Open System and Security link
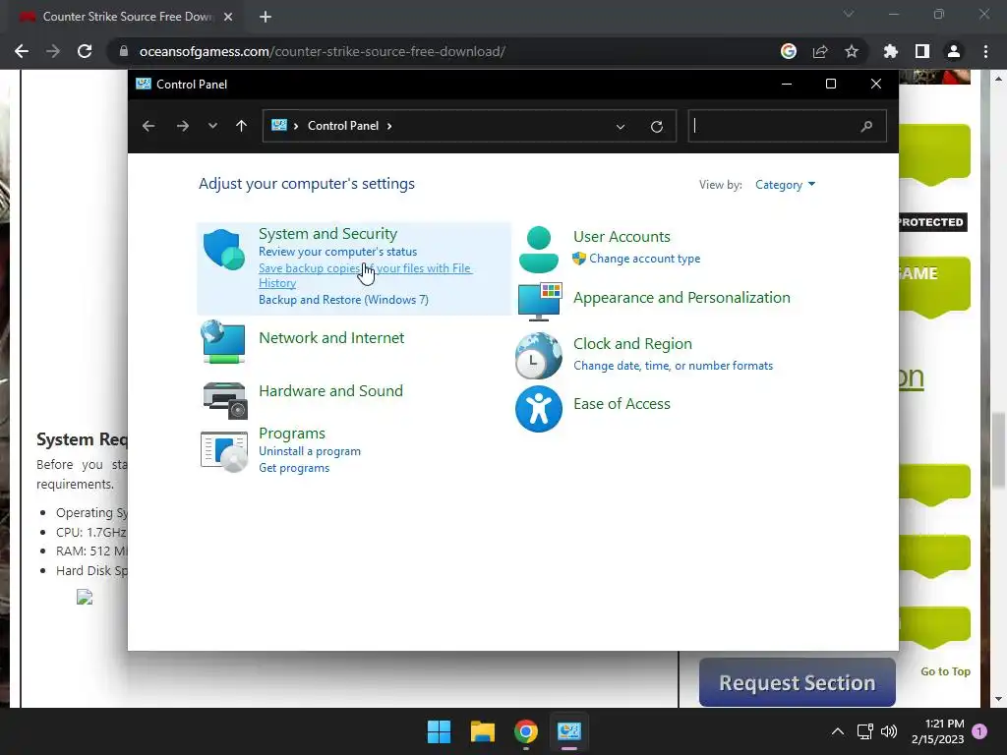Screen dimensions: 1007x755 [x=327, y=234]
